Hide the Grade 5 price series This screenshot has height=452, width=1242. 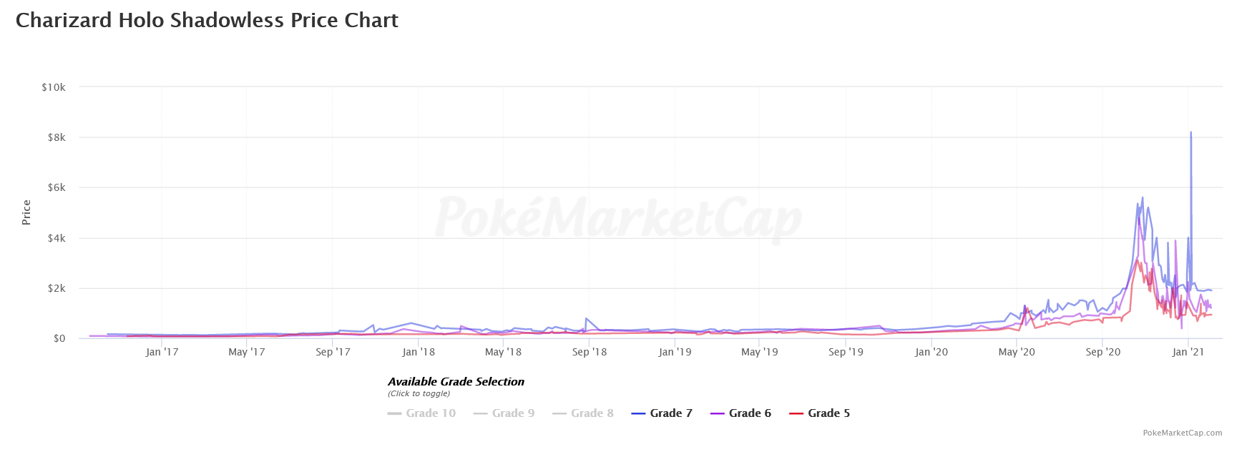click(x=828, y=413)
